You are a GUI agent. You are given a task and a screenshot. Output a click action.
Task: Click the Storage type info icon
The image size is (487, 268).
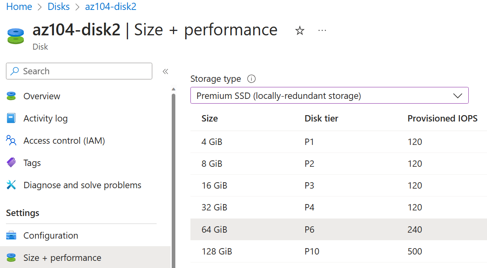251,79
